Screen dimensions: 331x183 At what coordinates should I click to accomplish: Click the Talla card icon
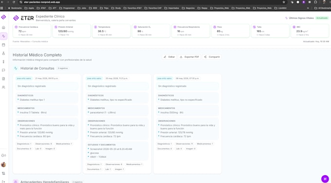[x=254, y=27]
